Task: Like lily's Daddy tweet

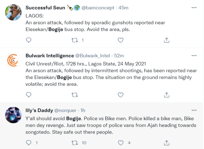Action: pyautogui.click(x=121, y=142)
